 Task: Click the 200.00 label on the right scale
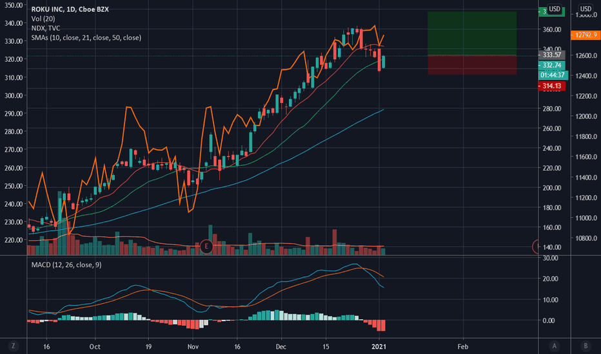click(552, 188)
